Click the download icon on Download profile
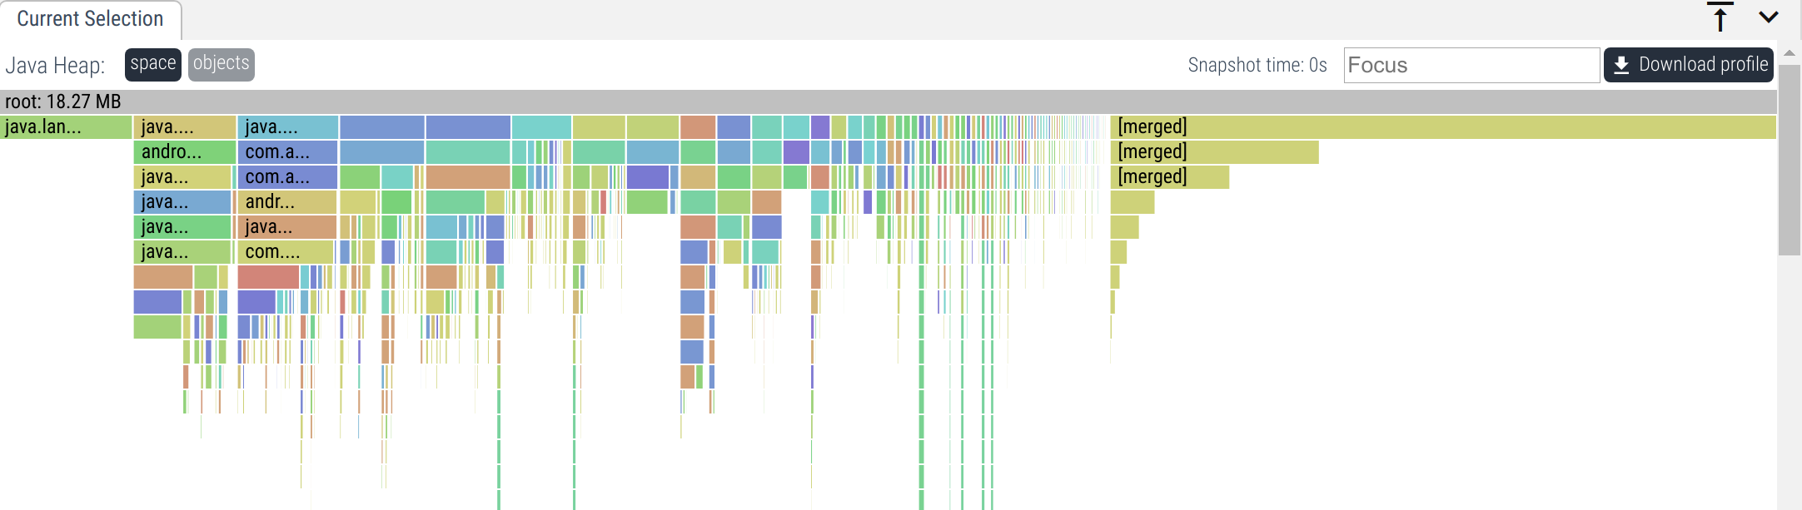 point(1621,65)
